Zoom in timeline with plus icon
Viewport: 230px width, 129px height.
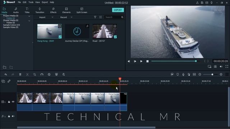pyautogui.click(x=221, y=75)
